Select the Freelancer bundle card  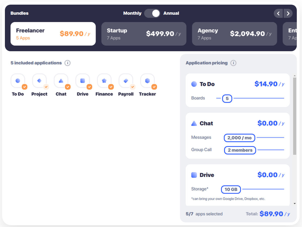53,34
